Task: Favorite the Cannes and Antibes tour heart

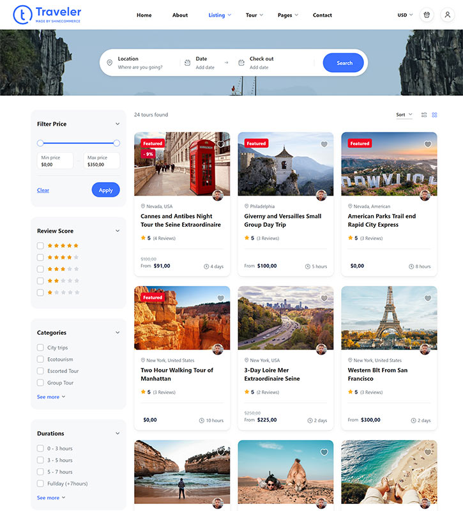Action: [x=220, y=144]
